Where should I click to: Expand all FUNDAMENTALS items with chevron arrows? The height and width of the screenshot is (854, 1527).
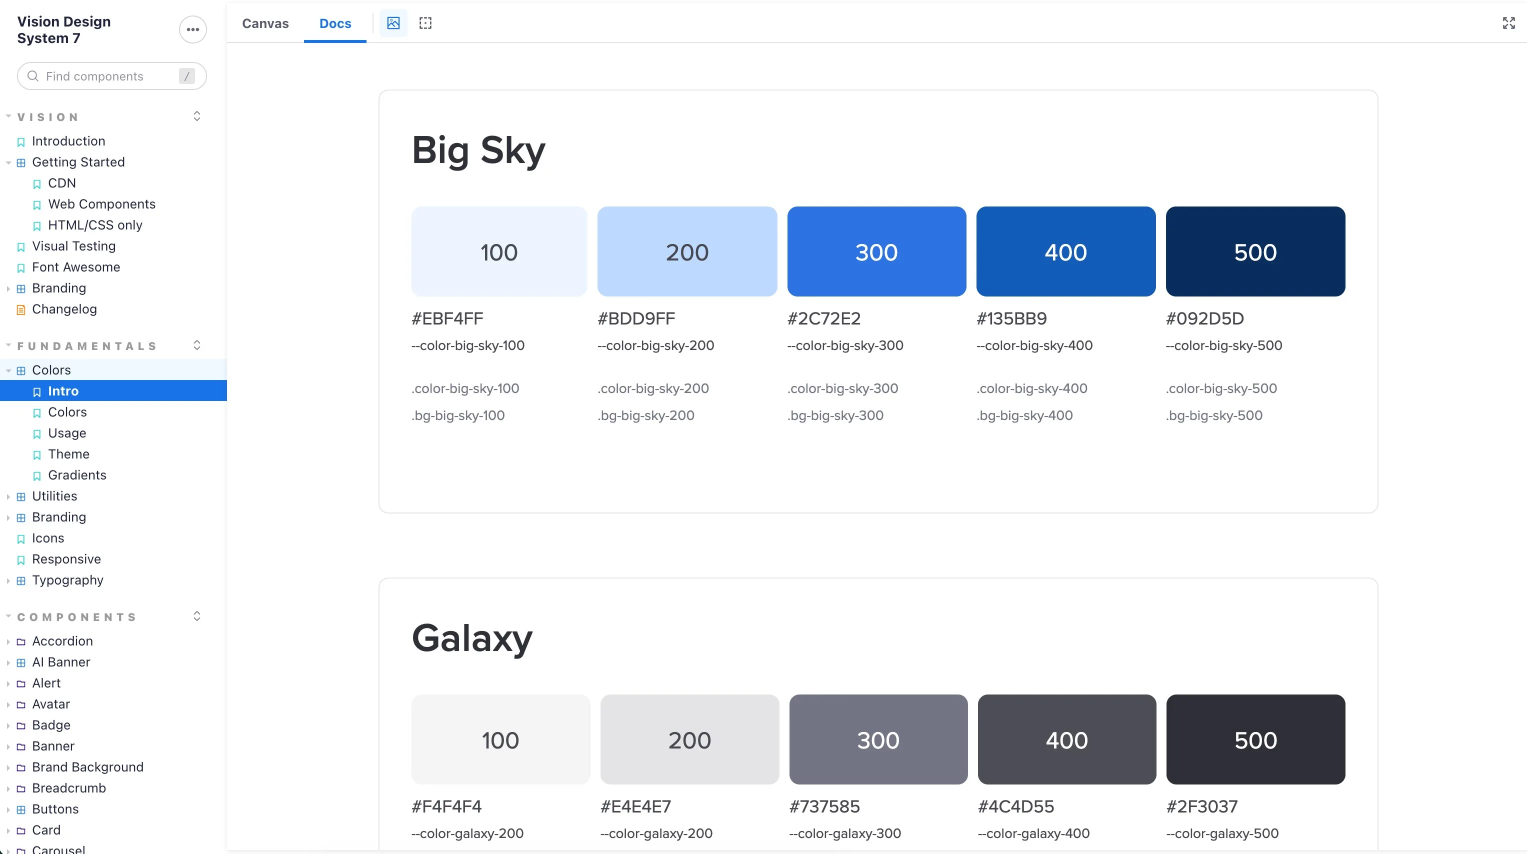[x=197, y=345]
